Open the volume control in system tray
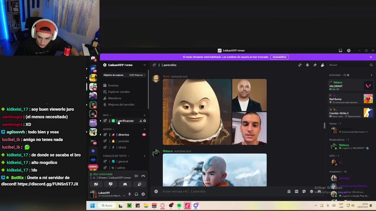Image resolution: width=376 pixels, height=211 pixels. click(352, 206)
